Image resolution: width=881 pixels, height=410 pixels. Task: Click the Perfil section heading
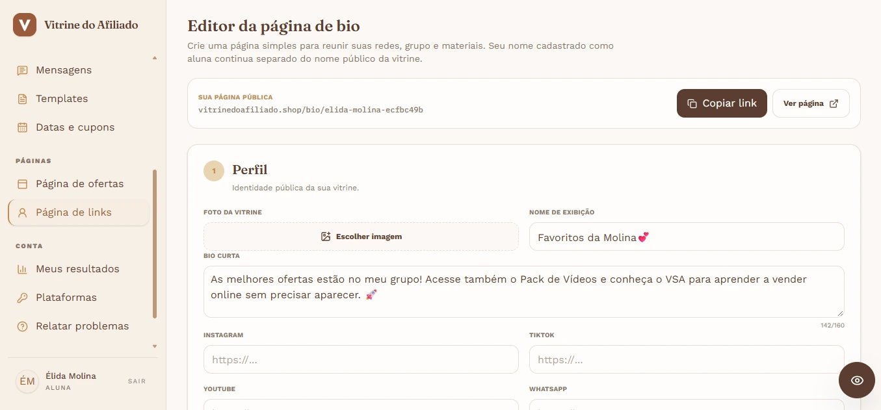point(250,170)
